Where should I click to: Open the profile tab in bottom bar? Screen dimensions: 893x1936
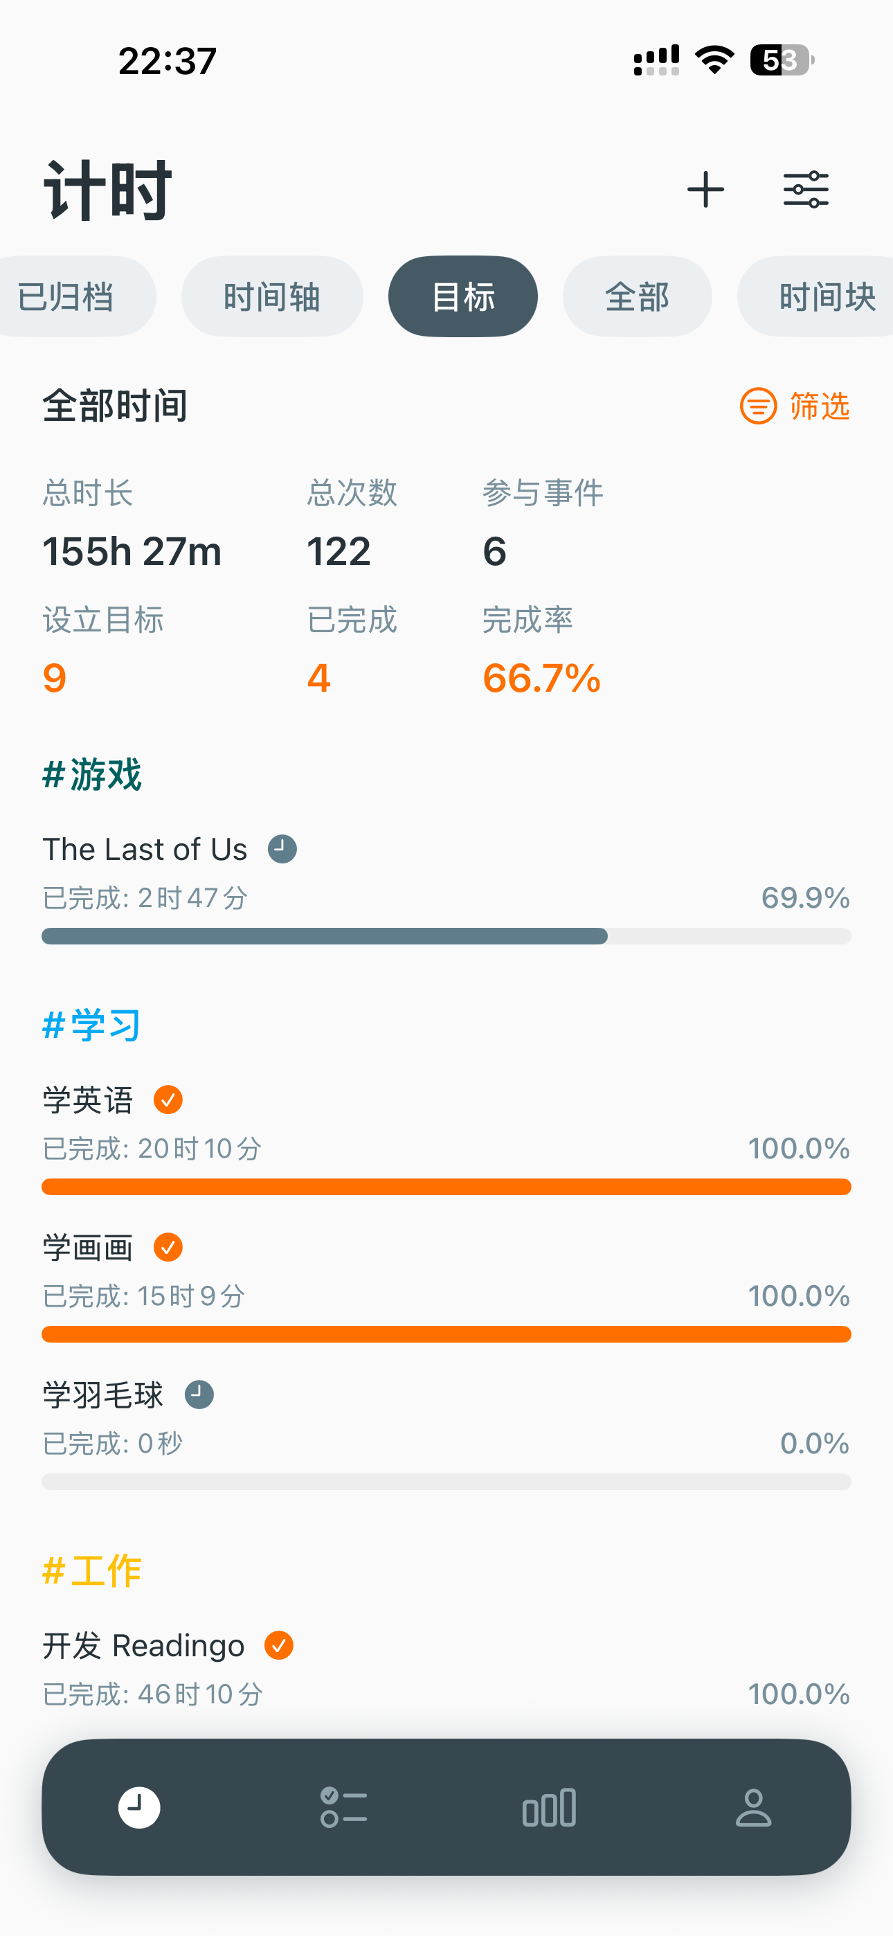(753, 1807)
